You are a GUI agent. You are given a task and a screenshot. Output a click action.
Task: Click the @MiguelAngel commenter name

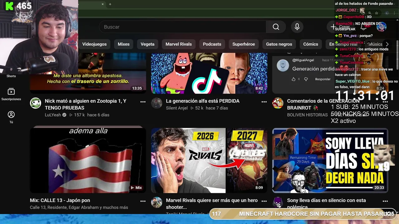303,60
